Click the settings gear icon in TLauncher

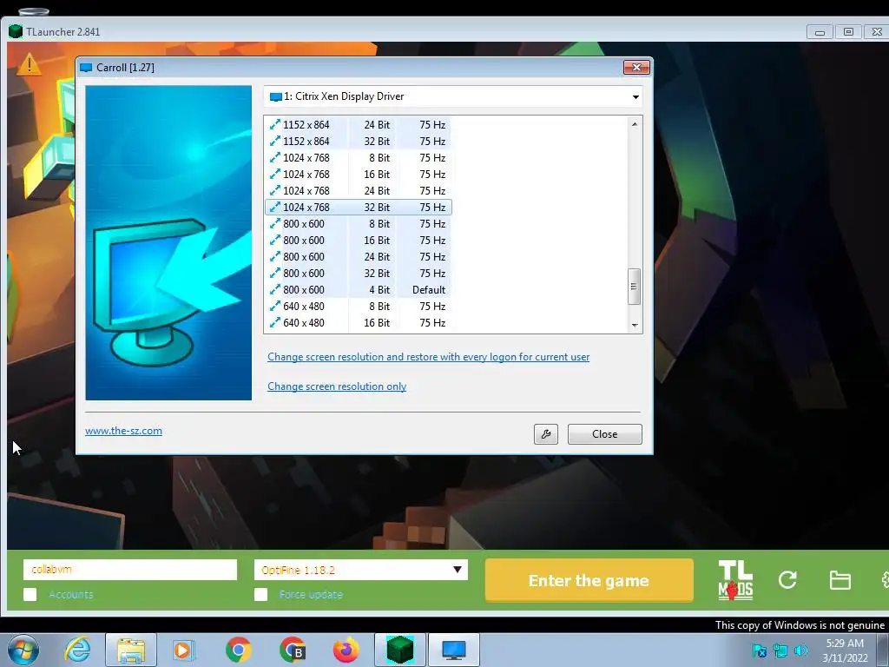(x=886, y=580)
